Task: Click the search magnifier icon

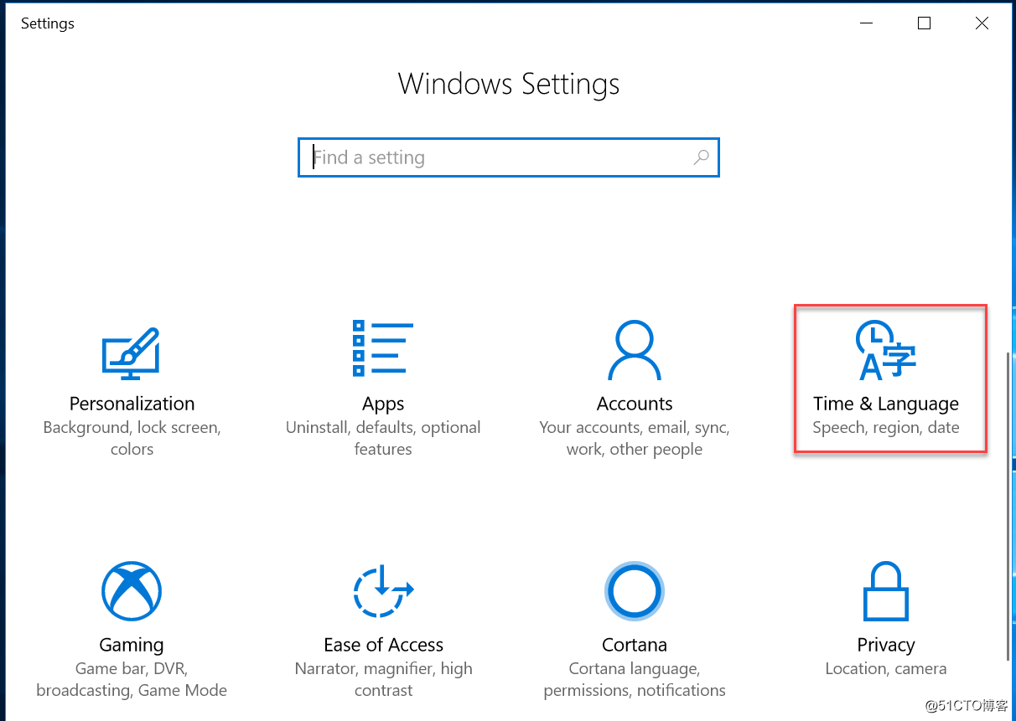Action: pyautogui.click(x=702, y=157)
